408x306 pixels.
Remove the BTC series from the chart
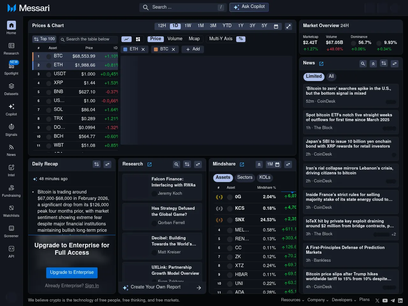pos(173,49)
